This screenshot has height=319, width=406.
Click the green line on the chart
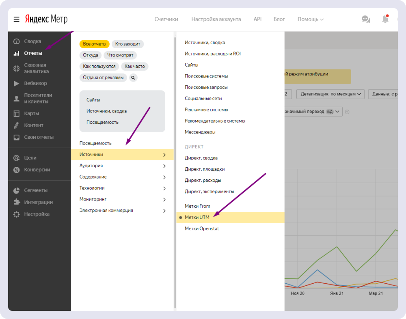click(337, 247)
